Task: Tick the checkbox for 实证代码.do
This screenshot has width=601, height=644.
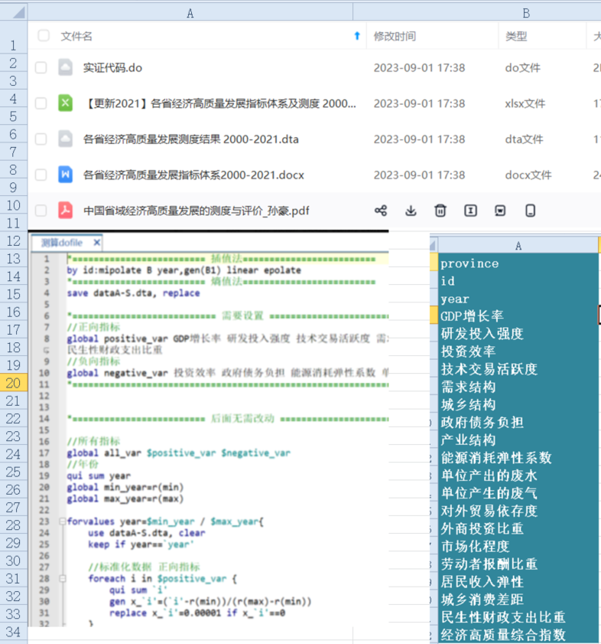Action: click(41, 68)
